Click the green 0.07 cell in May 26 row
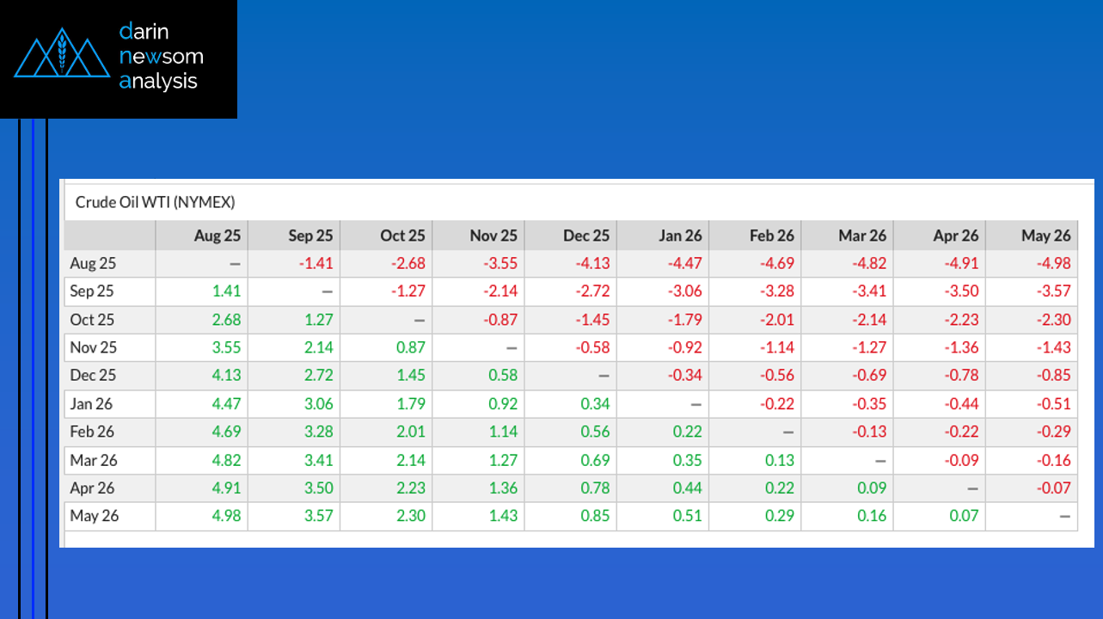 click(962, 517)
